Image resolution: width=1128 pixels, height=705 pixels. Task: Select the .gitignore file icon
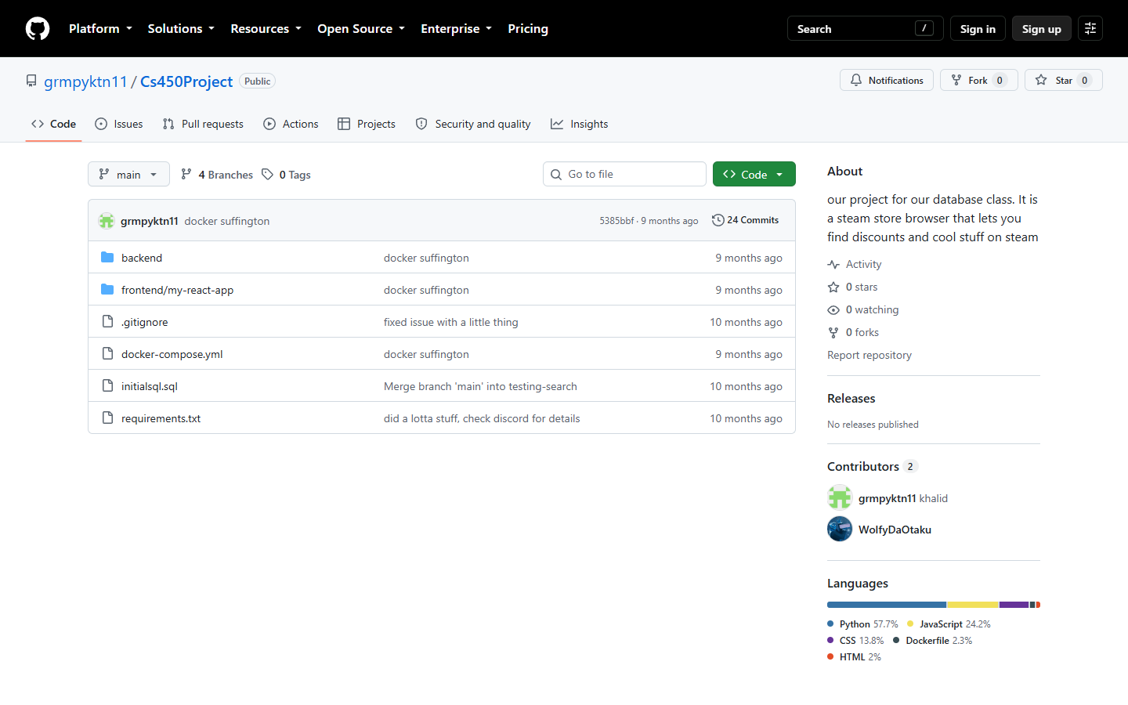[x=107, y=322]
